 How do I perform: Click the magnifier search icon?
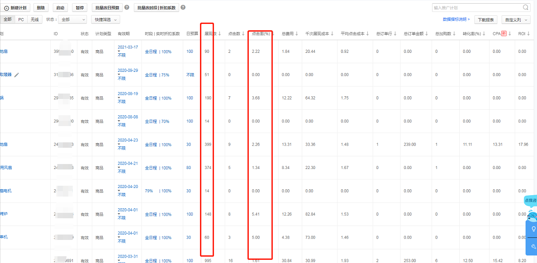[x=526, y=7]
